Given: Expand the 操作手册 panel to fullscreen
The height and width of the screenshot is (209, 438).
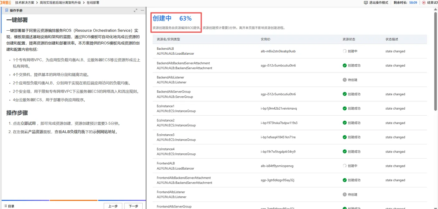Looking at the screenshot, I should coord(135,10).
